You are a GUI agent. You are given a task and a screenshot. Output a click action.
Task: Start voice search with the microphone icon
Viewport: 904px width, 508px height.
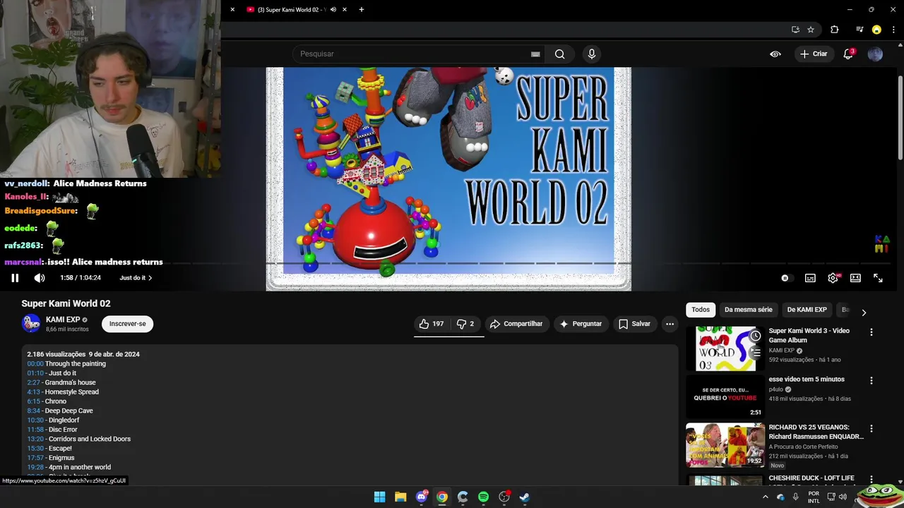pyautogui.click(x=592, y=54)
